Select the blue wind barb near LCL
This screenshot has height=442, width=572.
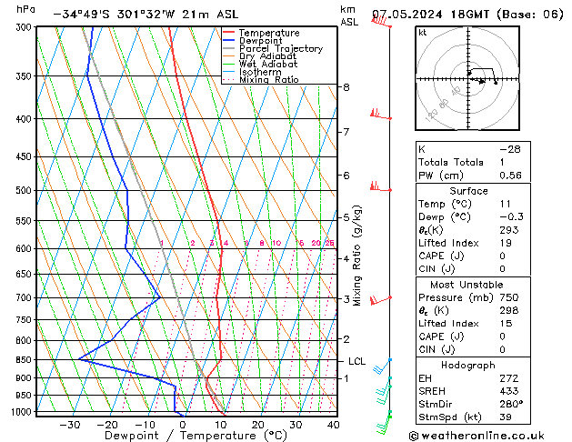pyautogui.click(x=385, y=367)
